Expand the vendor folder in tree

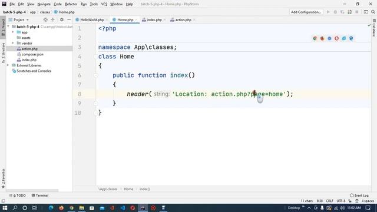click(x=13, y=43)
